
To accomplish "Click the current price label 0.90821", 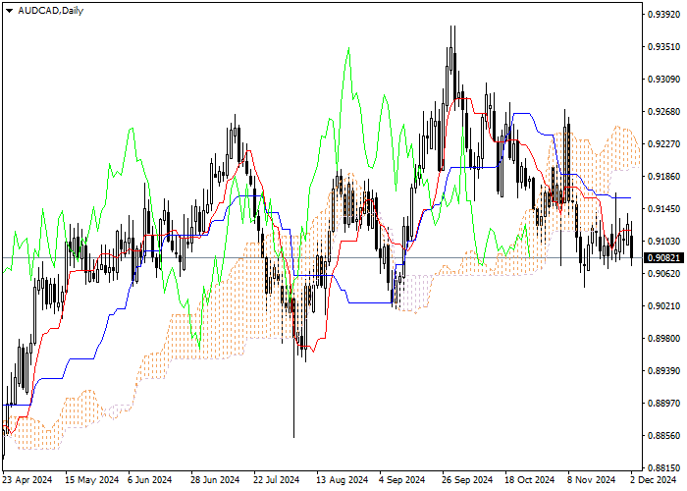I will click(x=665, y=257).
